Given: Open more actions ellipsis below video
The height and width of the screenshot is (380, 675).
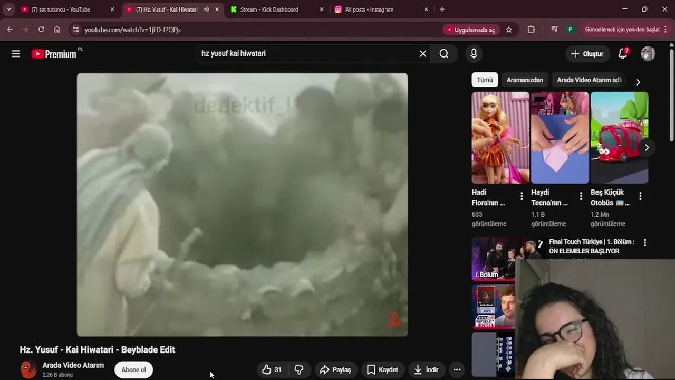Looking at the screenshot, I should click(457, 370).
